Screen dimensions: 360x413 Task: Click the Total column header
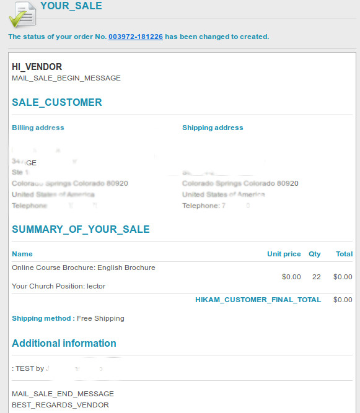click(344, 254)
